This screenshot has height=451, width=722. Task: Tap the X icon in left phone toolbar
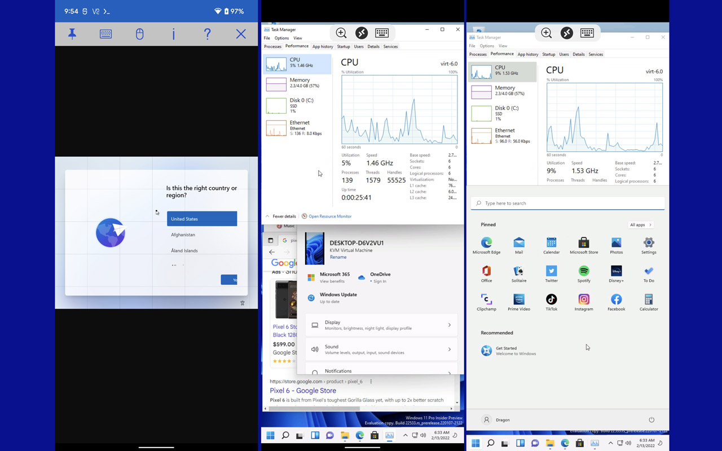click(241, 34)
